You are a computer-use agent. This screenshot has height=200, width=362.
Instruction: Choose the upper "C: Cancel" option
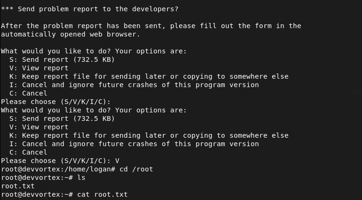[x=28, y=93]
